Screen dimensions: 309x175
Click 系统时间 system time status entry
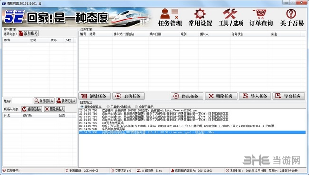click(261, 171)
